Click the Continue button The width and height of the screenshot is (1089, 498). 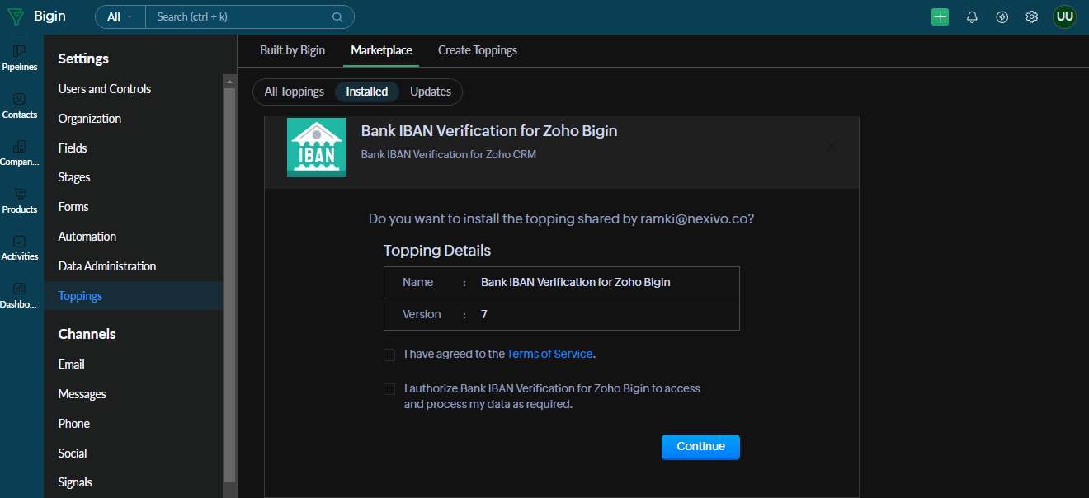coord(700,447)
